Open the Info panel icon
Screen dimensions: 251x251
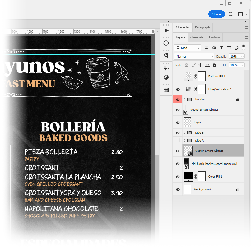[166, 43]
